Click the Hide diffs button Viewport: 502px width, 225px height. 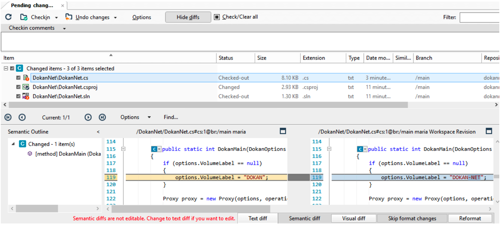188,17
